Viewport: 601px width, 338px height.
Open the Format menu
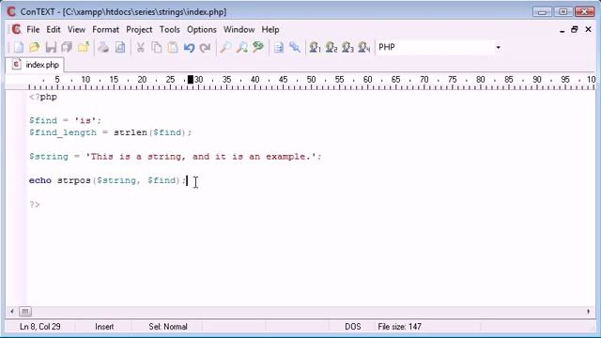point(105,29)
